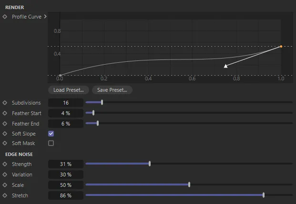296x204 pixels.
Task: Click the Strength keyframe diamond
Action: point(5,164)
